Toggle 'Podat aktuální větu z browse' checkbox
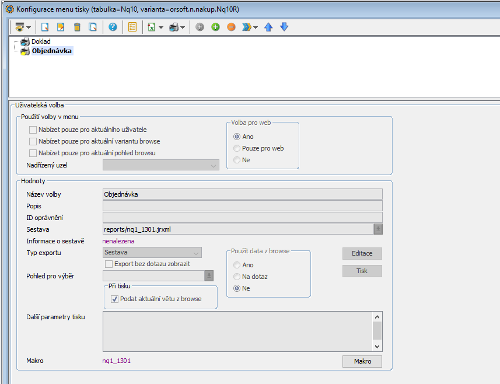 coord(114,299)
